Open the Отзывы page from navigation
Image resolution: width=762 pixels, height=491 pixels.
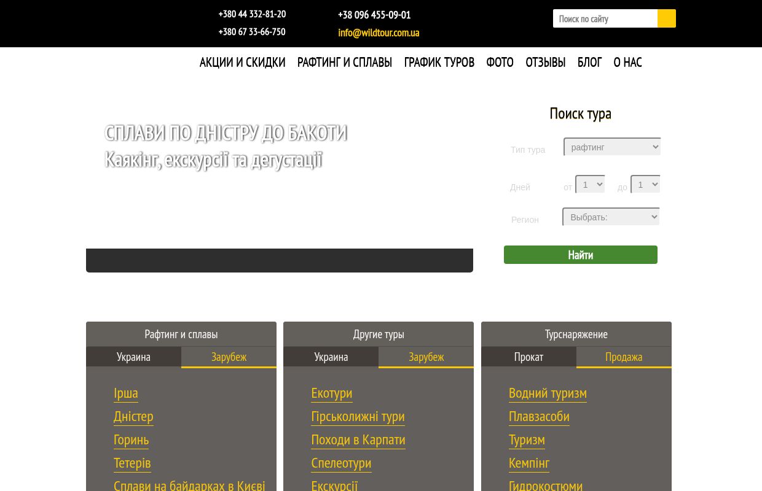point(545,62)
